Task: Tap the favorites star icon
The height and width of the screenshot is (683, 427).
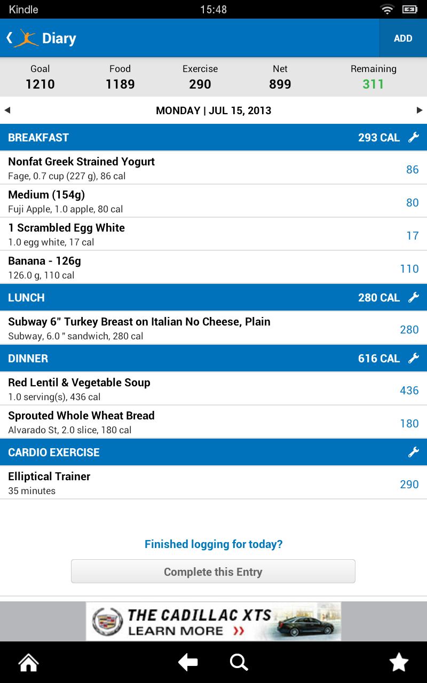Action: 399,663
